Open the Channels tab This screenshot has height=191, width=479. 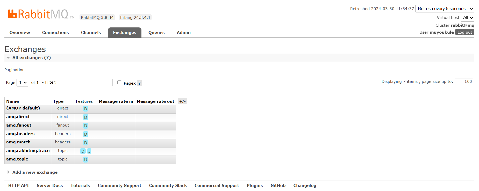click(91, 33)
